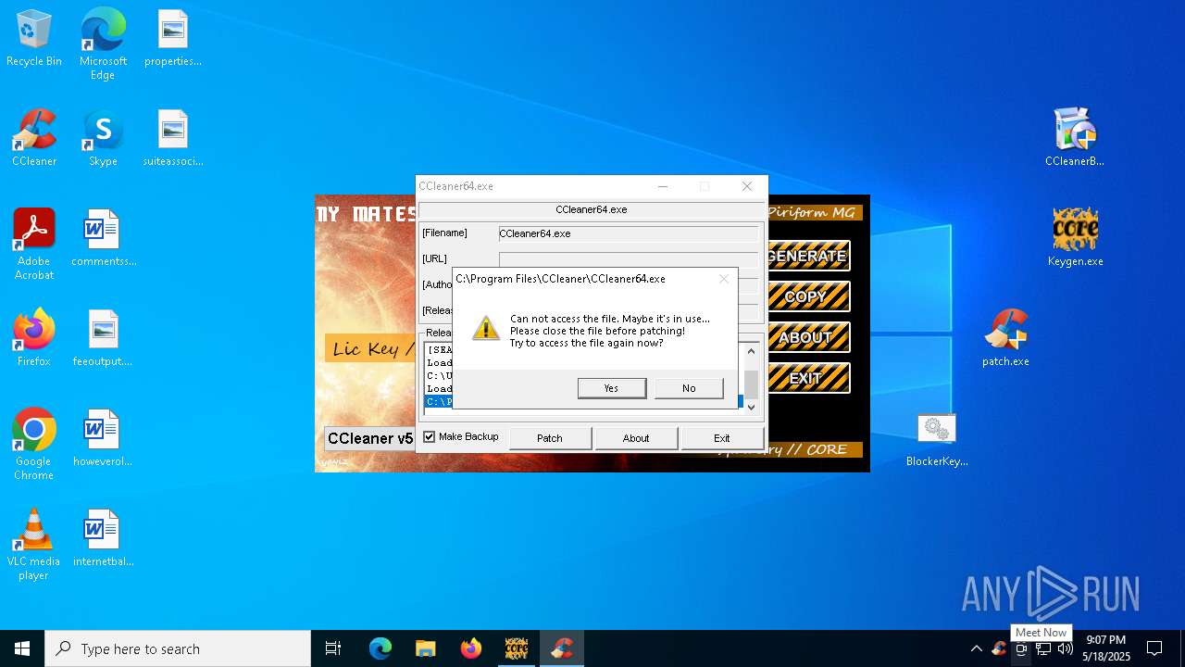Screen dimensions: 1185x667
Task: Select the Keygen.exe desktop icon
Action: pos(1075,239)
